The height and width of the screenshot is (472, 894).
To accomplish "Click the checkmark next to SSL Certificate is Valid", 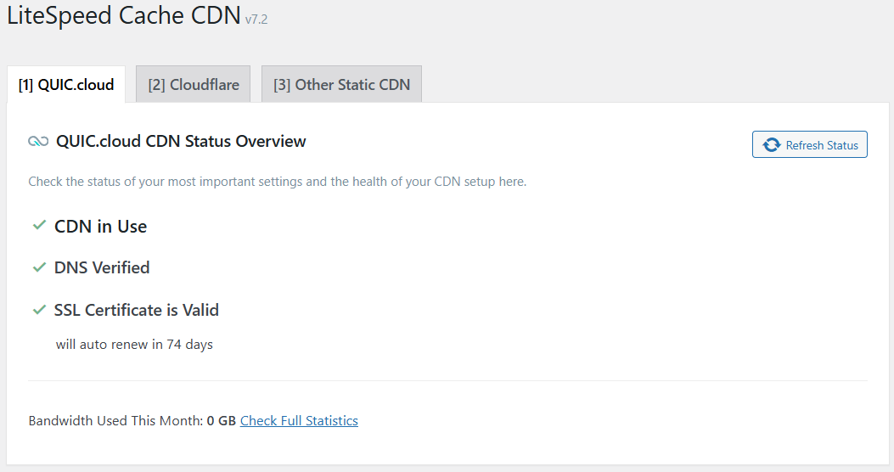I will tap(39, 310).
